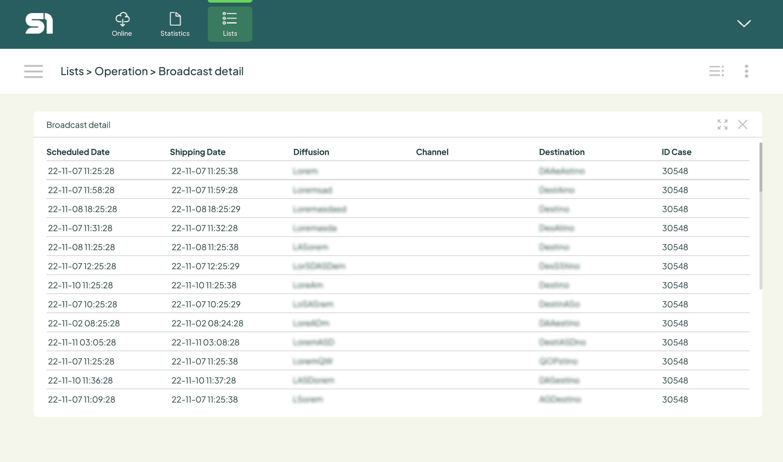
Task: Expand the top-right chevron dropdown
Action: pos(744,23)
